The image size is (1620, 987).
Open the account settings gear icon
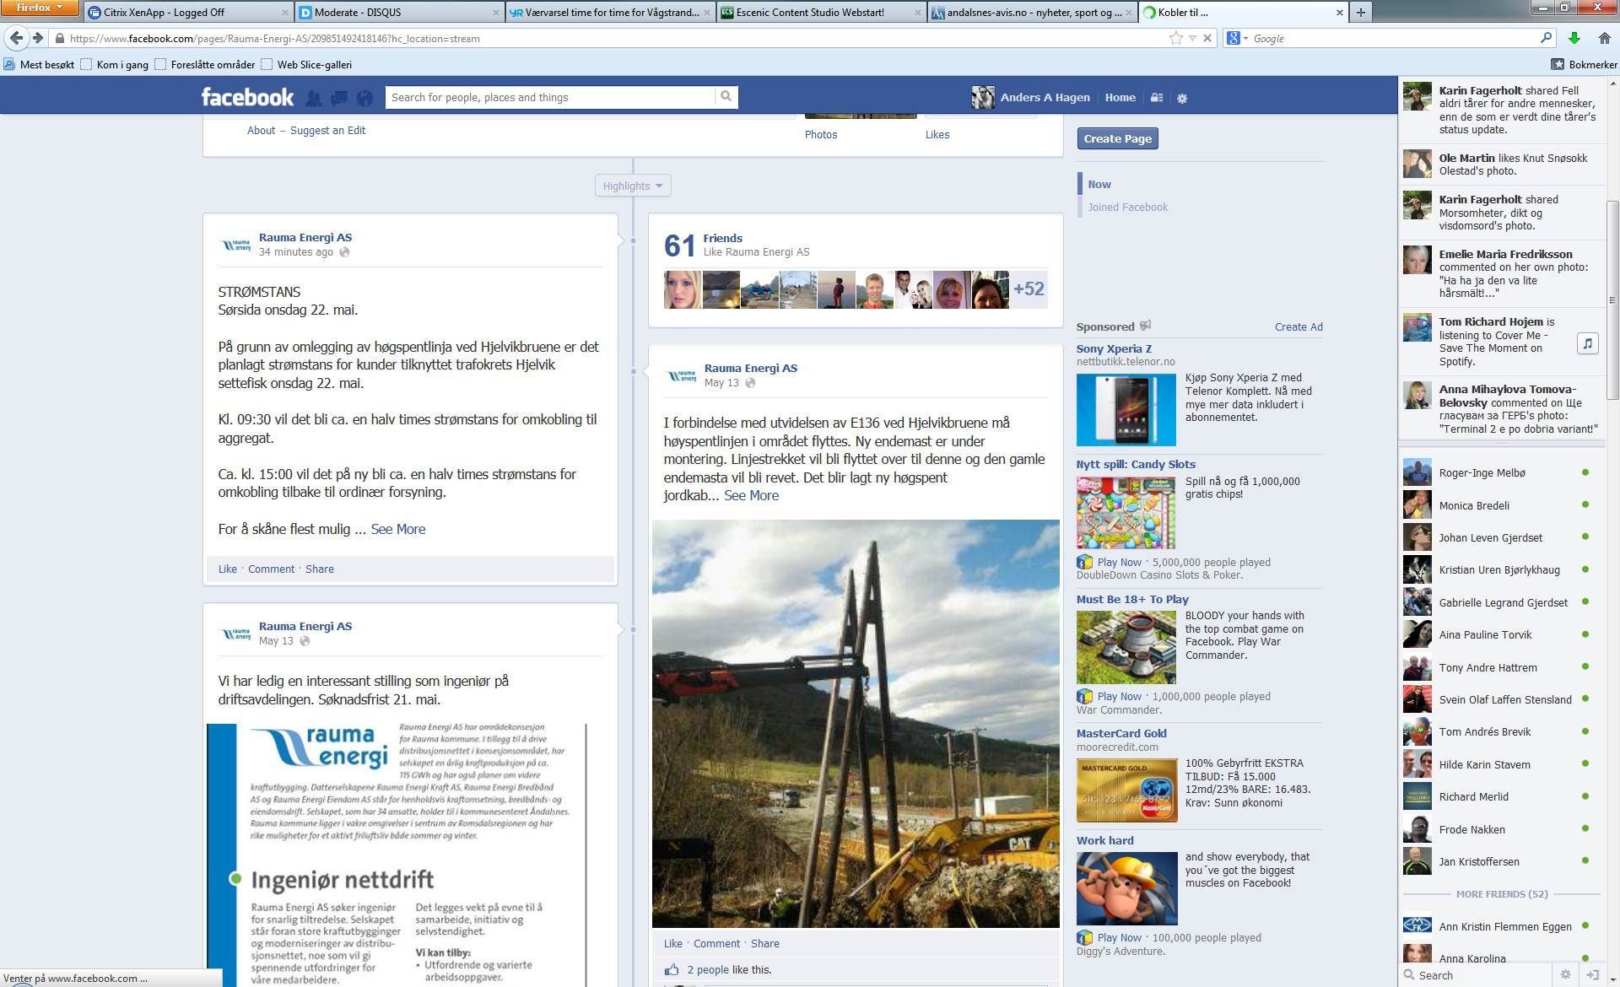click(1182, 98)
